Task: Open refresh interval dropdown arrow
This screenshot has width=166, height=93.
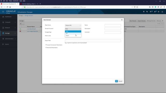Action: (x=23, y=24)
